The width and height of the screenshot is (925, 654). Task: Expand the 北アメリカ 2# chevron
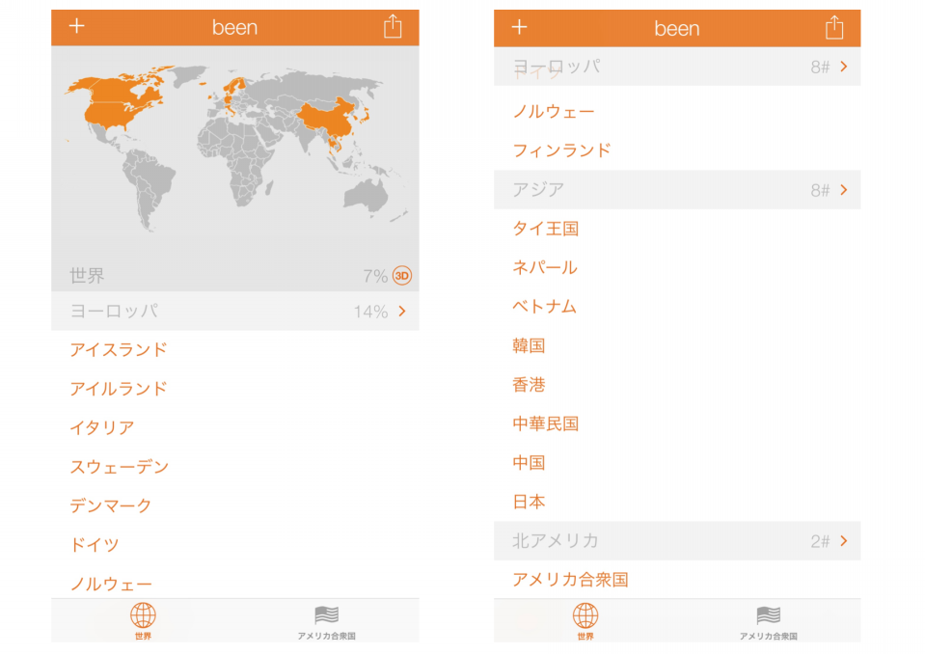[x=844, y=541]
